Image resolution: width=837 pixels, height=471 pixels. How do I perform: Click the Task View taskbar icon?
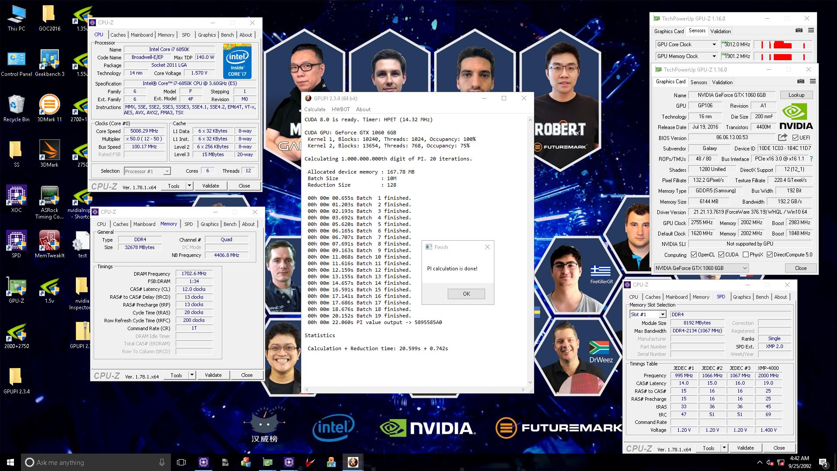(x=181, y=462)
